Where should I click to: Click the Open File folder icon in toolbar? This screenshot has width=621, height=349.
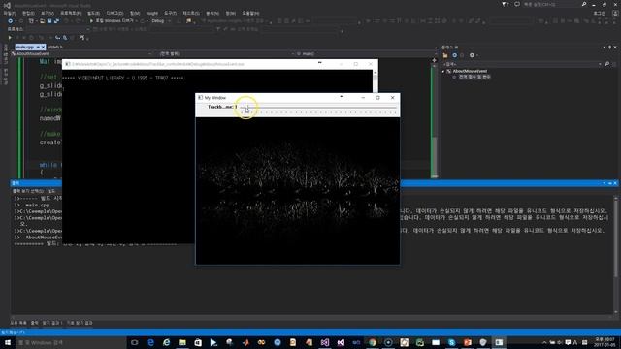click(42, 21)
